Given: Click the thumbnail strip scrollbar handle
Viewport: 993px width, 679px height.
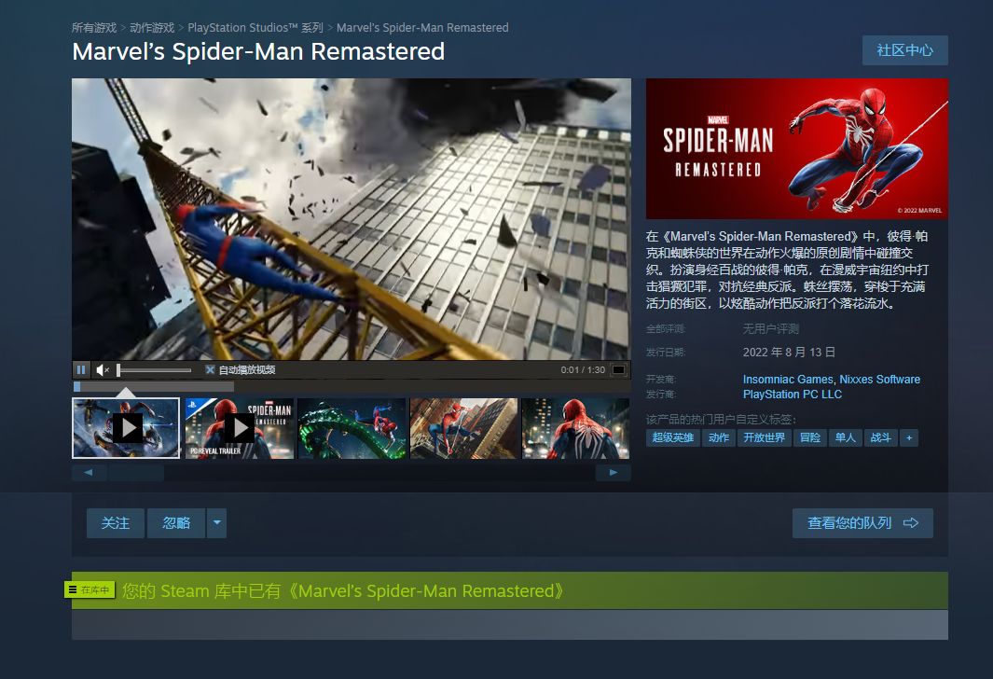Looking at the screenshot, I should click(135, 473).
